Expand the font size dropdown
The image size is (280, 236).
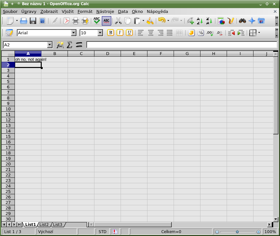click(100, 33)
